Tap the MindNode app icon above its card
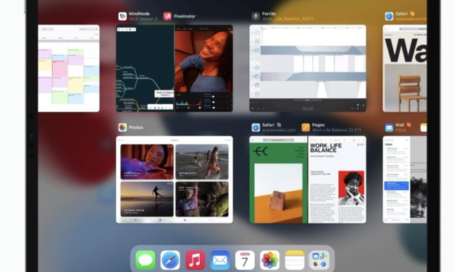This screenshot has width=454, height=272. click(122, 16)
